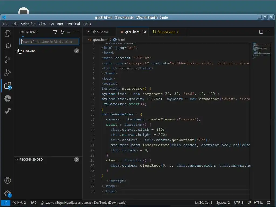This screenshot has height=207, width=276.
Task: Click line number 10 in gutter
Action: coord(92,89)
